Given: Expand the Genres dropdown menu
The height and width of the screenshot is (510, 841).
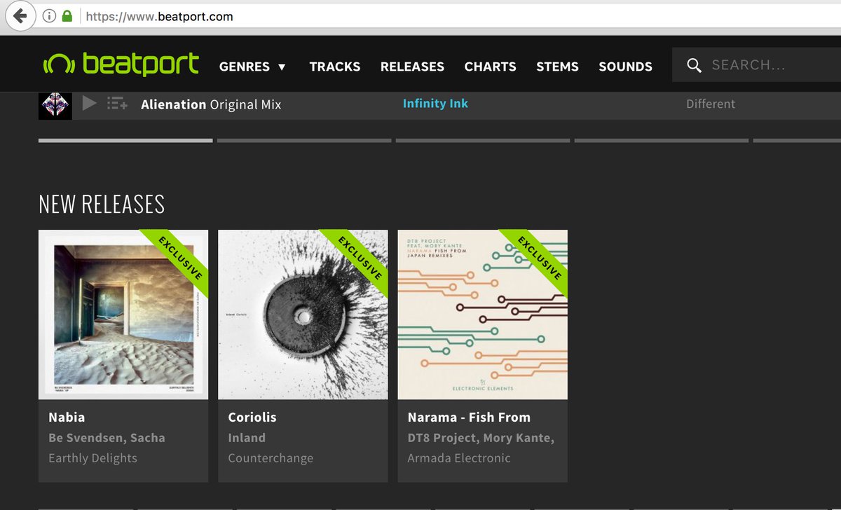Looking at the screenshot, I should tap(253, 67).
